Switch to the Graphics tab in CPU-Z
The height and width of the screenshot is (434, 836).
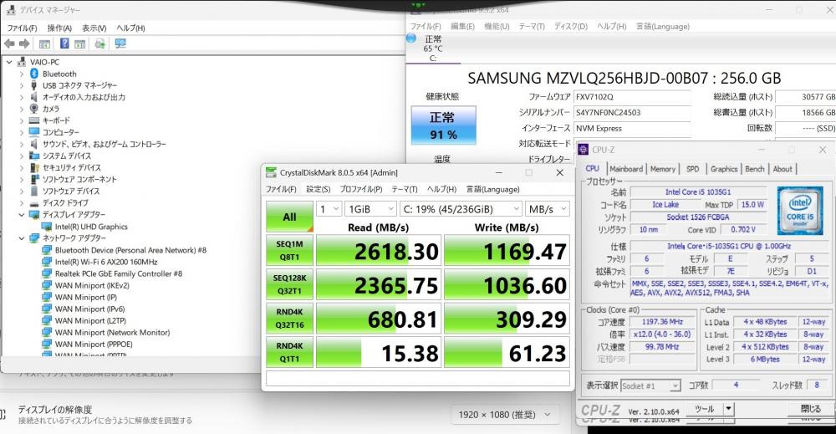click(723, 168)
